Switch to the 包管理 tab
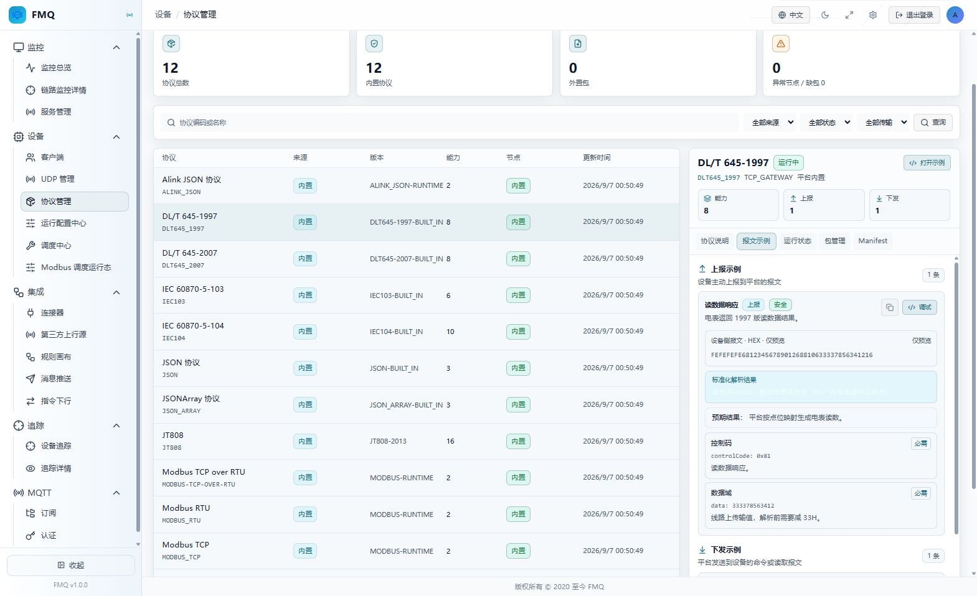This screenshot has height=596, width=977. point(834,241)
